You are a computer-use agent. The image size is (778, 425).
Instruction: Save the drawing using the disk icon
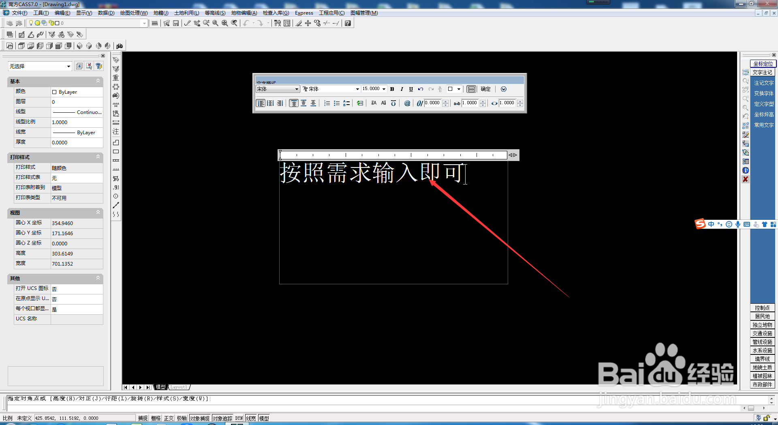(176, 23)
